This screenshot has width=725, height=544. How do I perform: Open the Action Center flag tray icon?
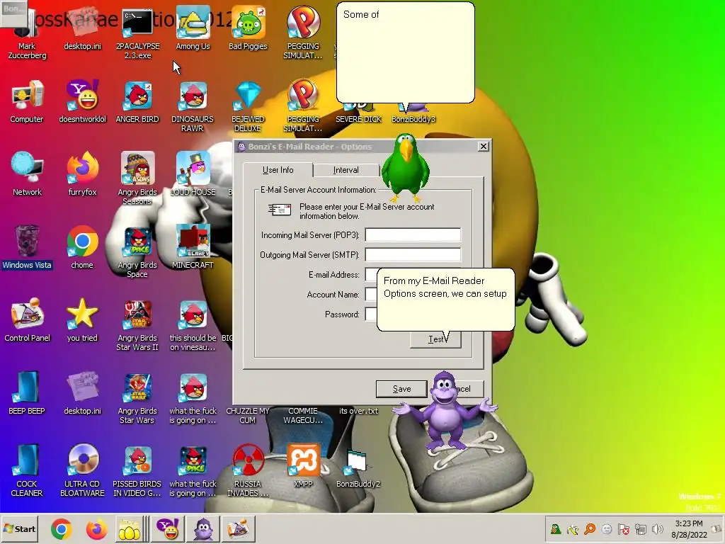click(623, 528)
